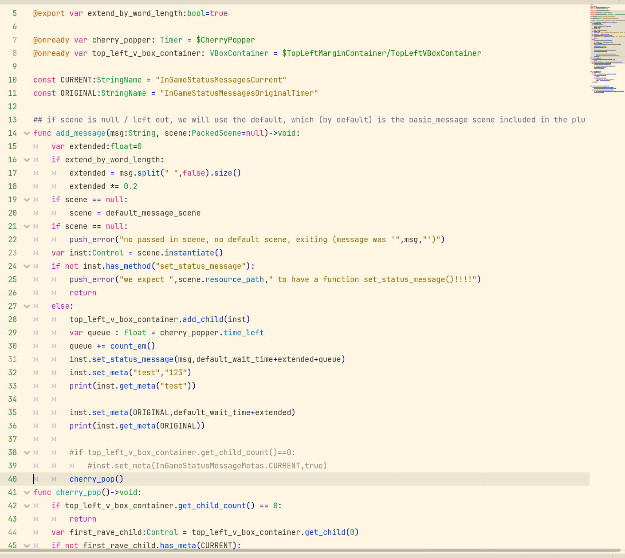The height and width of the screenshot is (558, 625).
Task: Collapse the add_message function fold arrow
Action: (27, 133)
